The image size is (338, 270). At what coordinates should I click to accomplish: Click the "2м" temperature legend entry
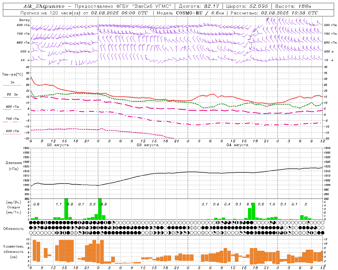12,83
